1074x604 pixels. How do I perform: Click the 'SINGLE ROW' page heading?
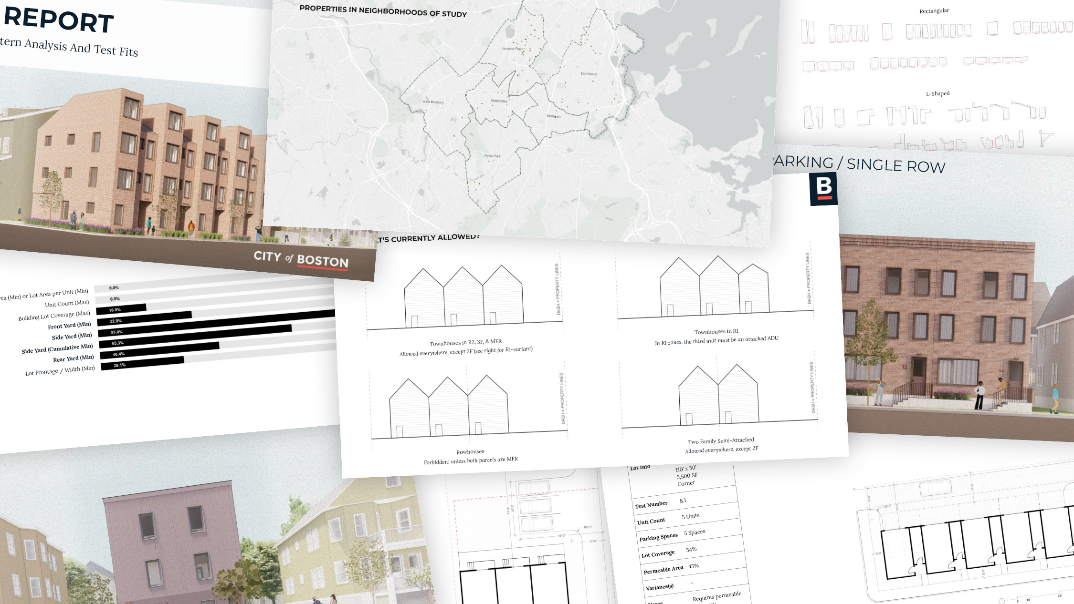[x=896, y=165]
